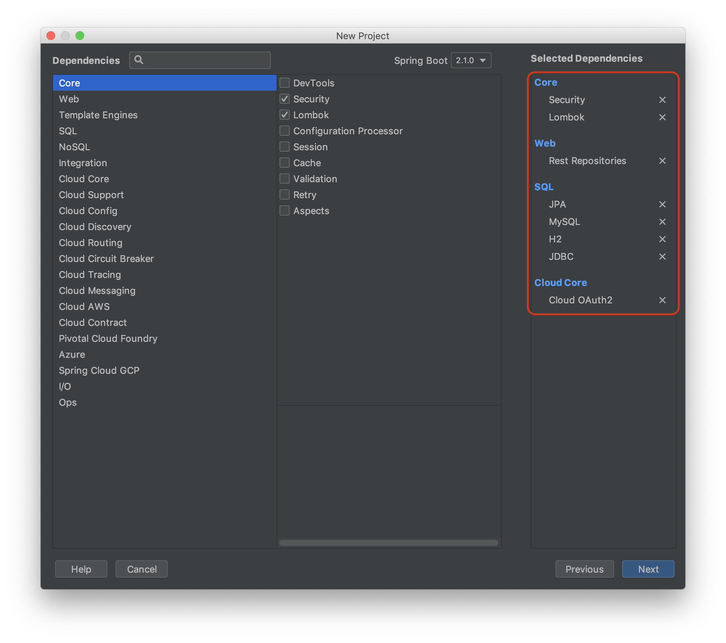Screen dimensions: 726x643
Task: Enable Configuration Processor checkbox
Action: [x=285, y=131]
